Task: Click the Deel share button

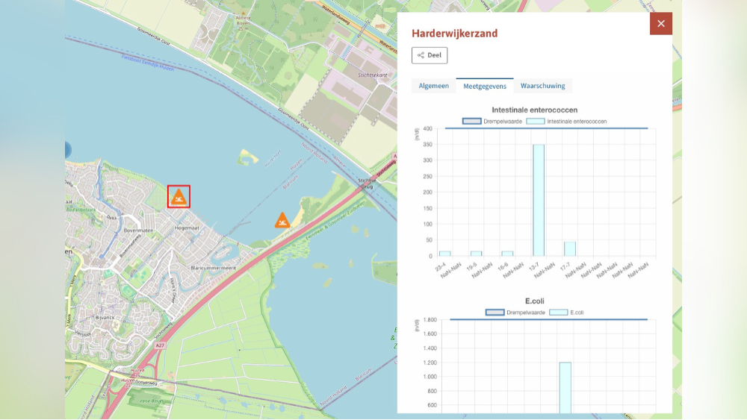Action: click(x=430, y=55)
